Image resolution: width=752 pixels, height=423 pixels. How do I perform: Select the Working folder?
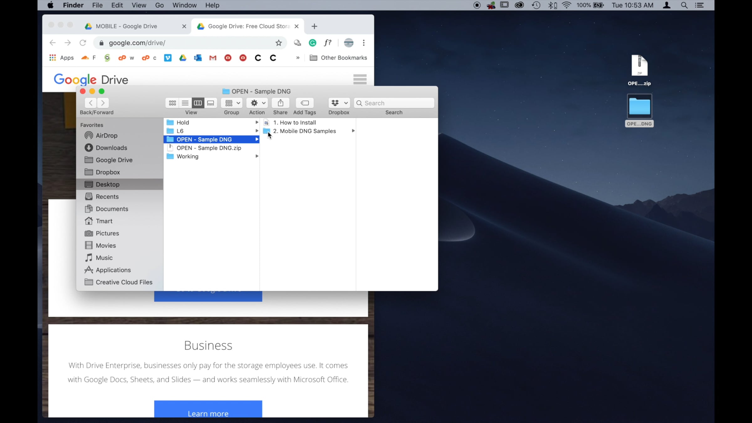pos(211,156)
